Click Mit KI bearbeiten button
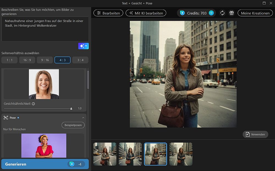 (x=146, y=13)
